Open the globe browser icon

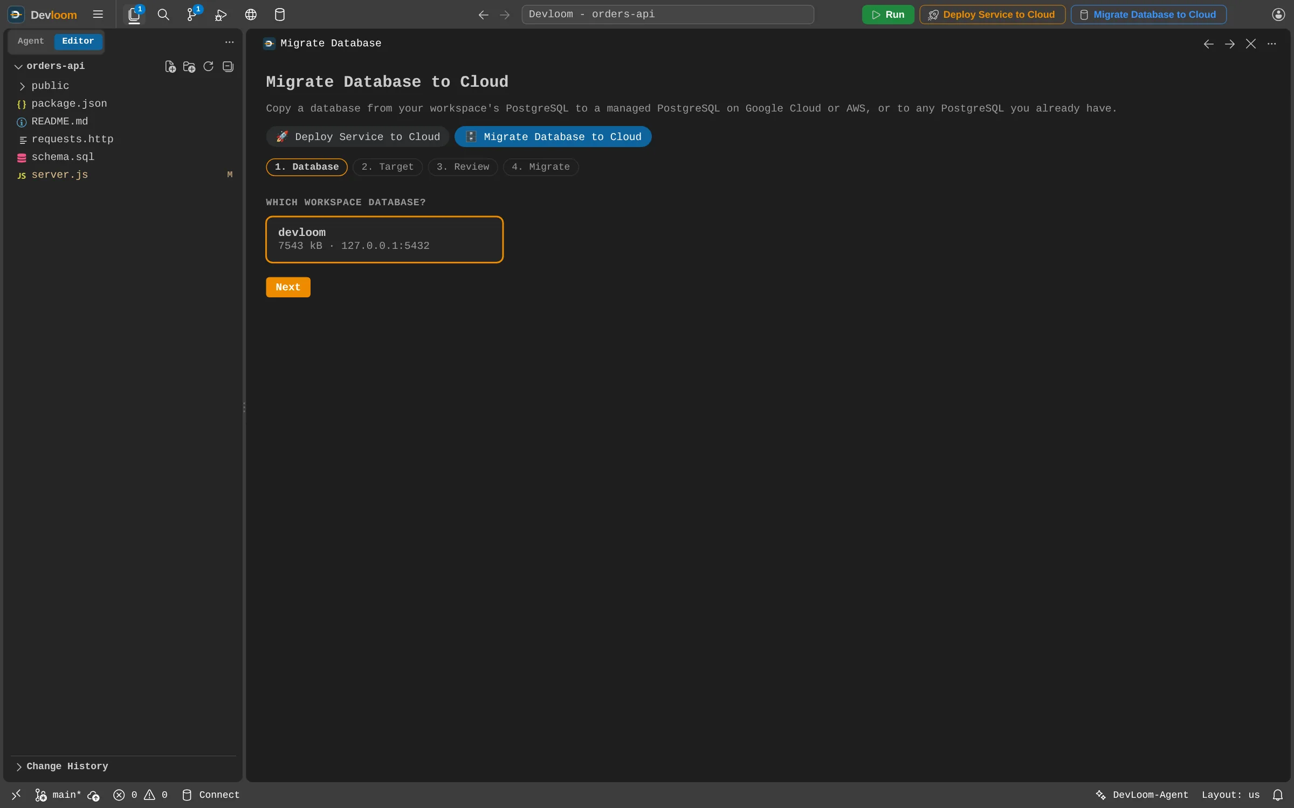point(251,15)
